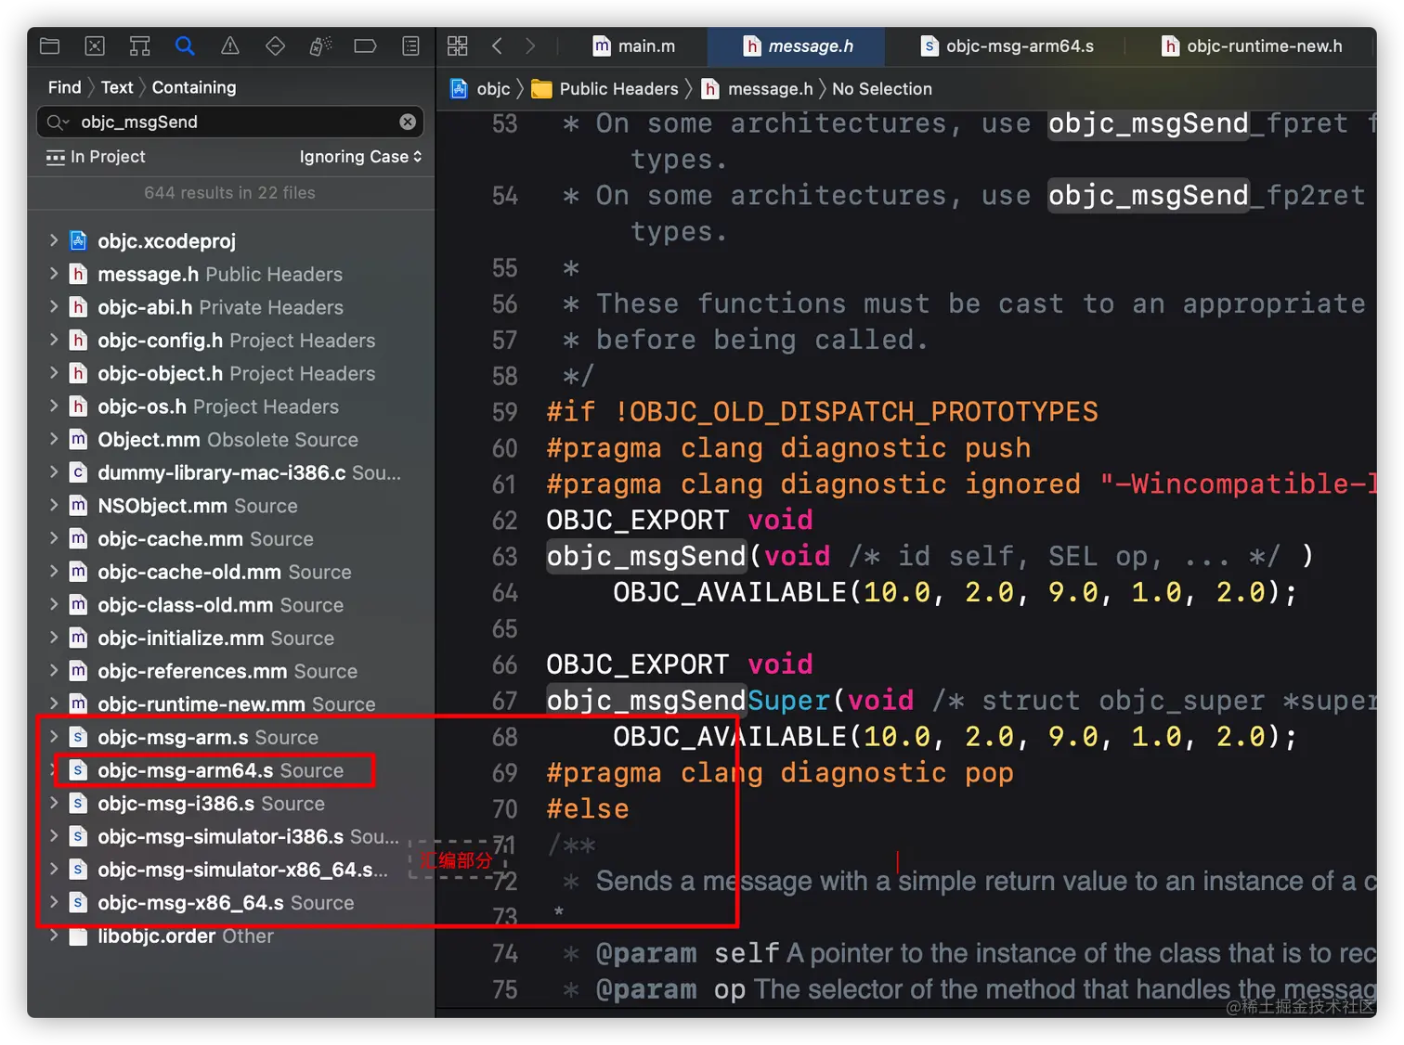Open the search options magnifier dropdown

pos(58,122)
